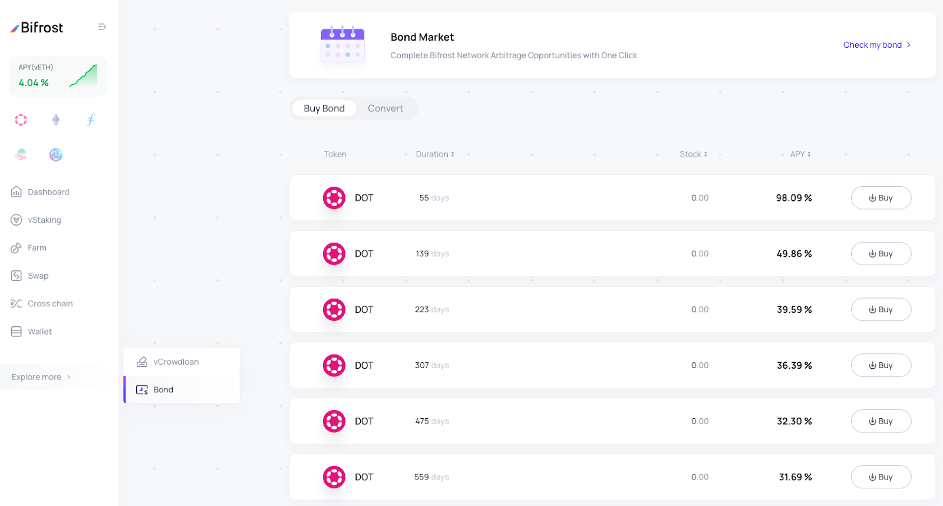Select the purple globe network icon

point(56,155)
